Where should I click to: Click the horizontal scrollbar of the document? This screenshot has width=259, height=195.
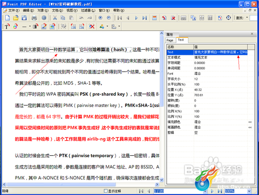pos(81,185)
